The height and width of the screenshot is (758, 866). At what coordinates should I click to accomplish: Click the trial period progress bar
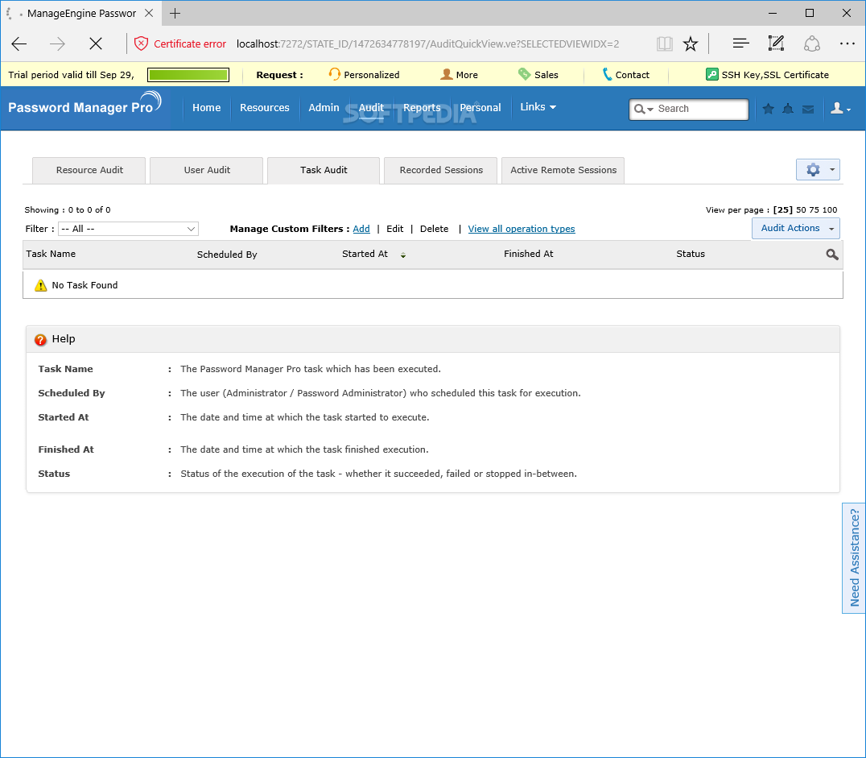click(188, 75)
